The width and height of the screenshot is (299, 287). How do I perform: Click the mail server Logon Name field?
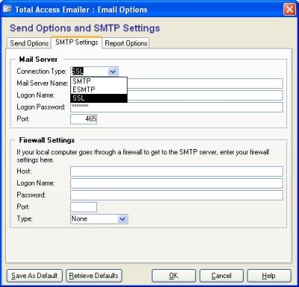(205, 95)
